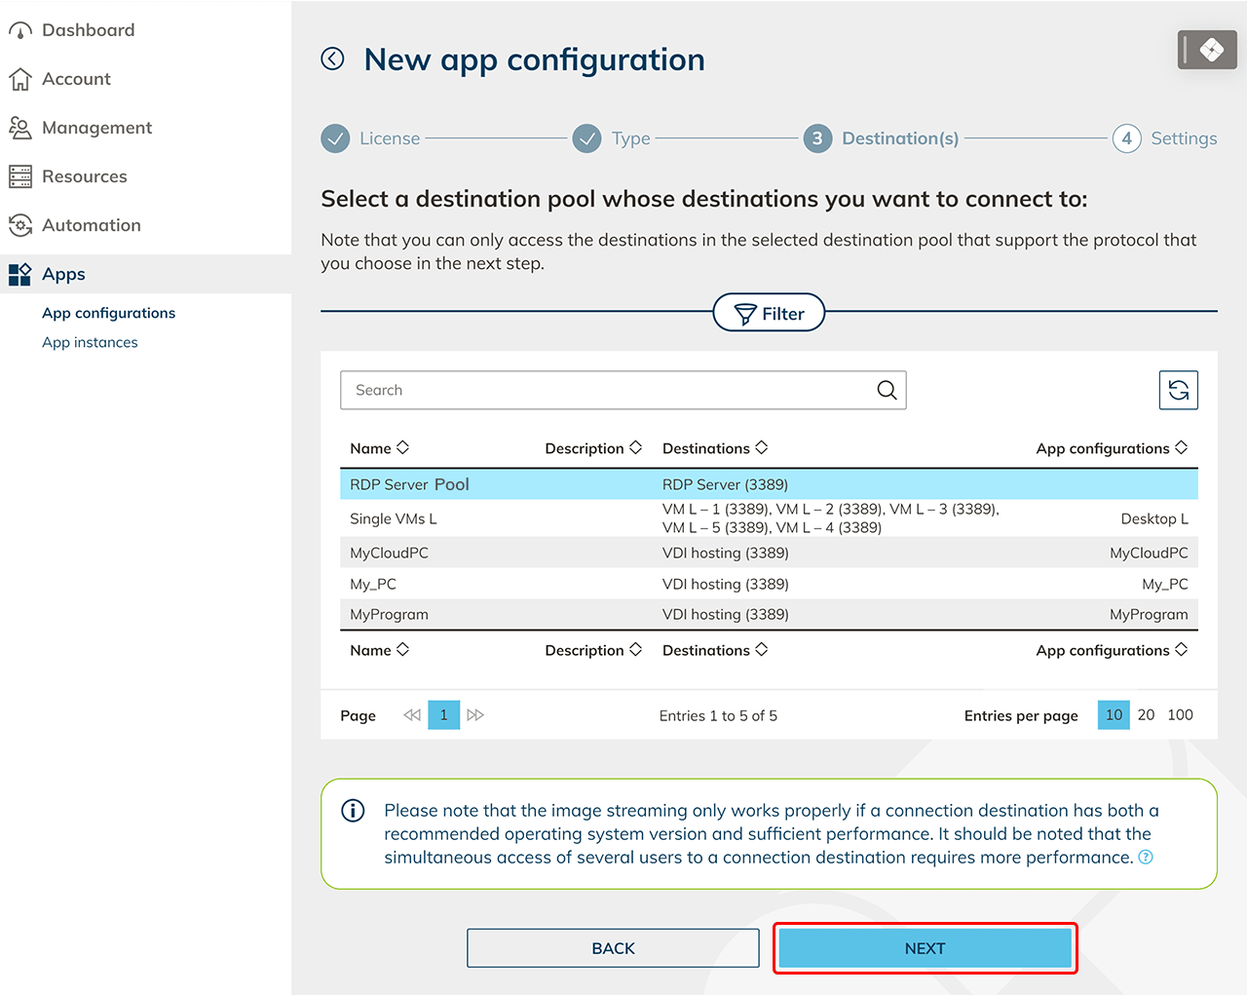Open the Dashboard menu item
1247x995 pixels.
click(x=88, y=30)
